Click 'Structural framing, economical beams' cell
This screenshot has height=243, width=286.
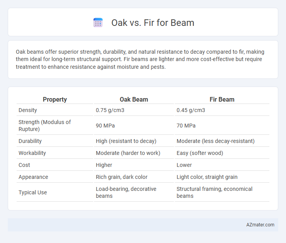[214, 192]
